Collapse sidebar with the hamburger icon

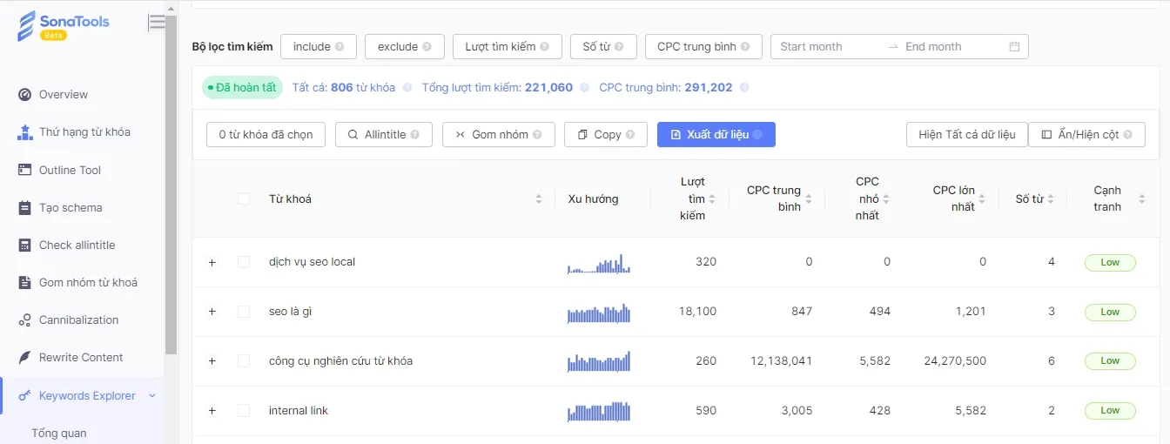click(157, 23)
